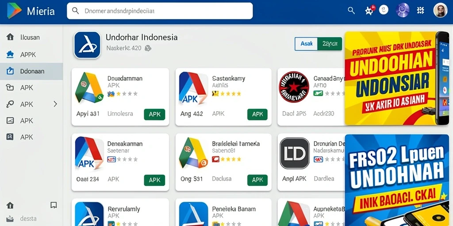The width and height of the screenshot is (453, 226).
Task: Go to Ilousan home in sidebar
Action: [31, 37]
